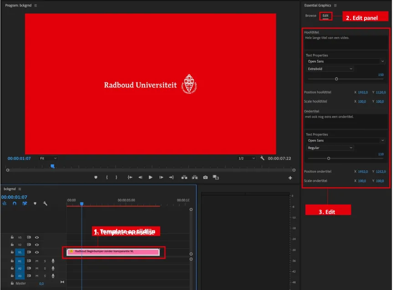The width and height of the screenshot is (396, 290).
Task: Click the Mark In button
Action: (x=107, y=178)
